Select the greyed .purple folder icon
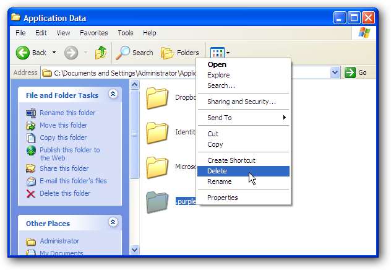Image resolution: width=391 pixels, height=270 pixels. pyautogui.click(x=157, y=202)
